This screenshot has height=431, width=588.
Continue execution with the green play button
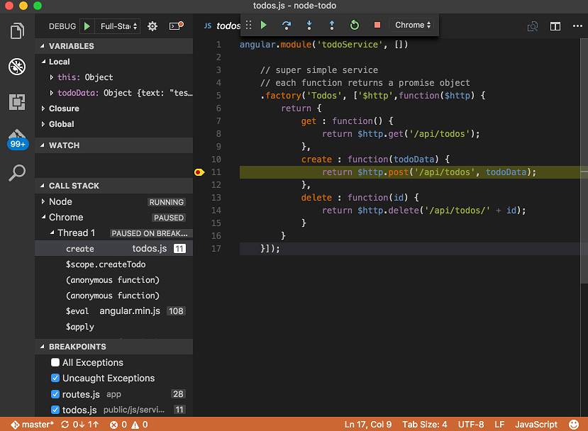[263, 25]
